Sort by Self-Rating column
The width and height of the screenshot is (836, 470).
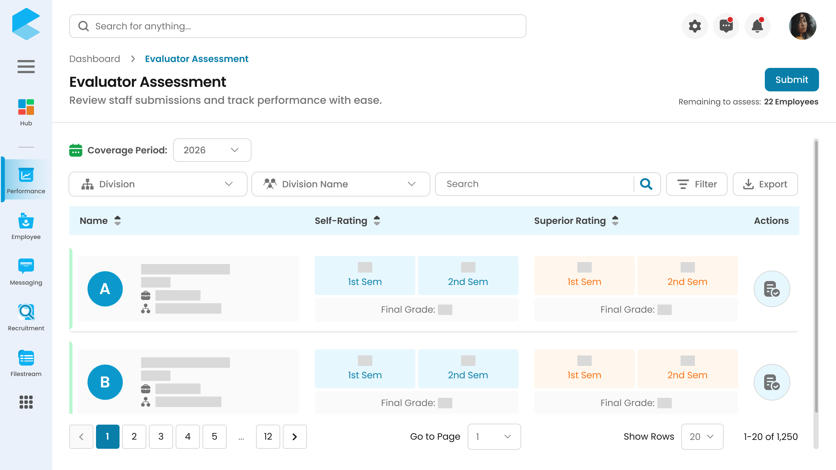tap(377, 221)
